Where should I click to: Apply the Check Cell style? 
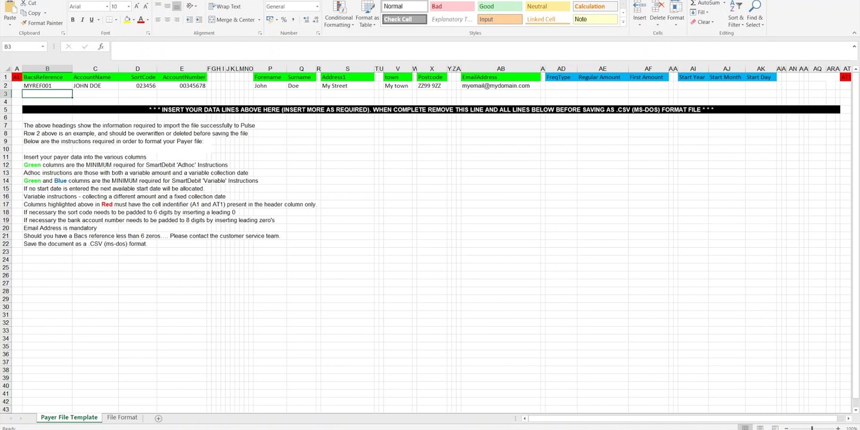pos(405,19)
